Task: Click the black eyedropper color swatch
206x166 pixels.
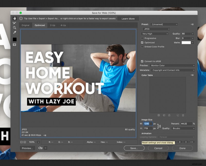Action: tap(14, 39)
